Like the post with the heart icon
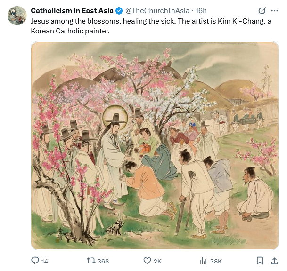 tap(147, 261)
